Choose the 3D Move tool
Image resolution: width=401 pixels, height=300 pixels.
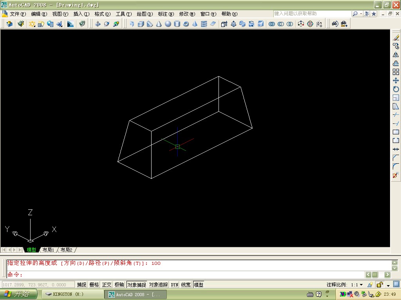(301, 24)
